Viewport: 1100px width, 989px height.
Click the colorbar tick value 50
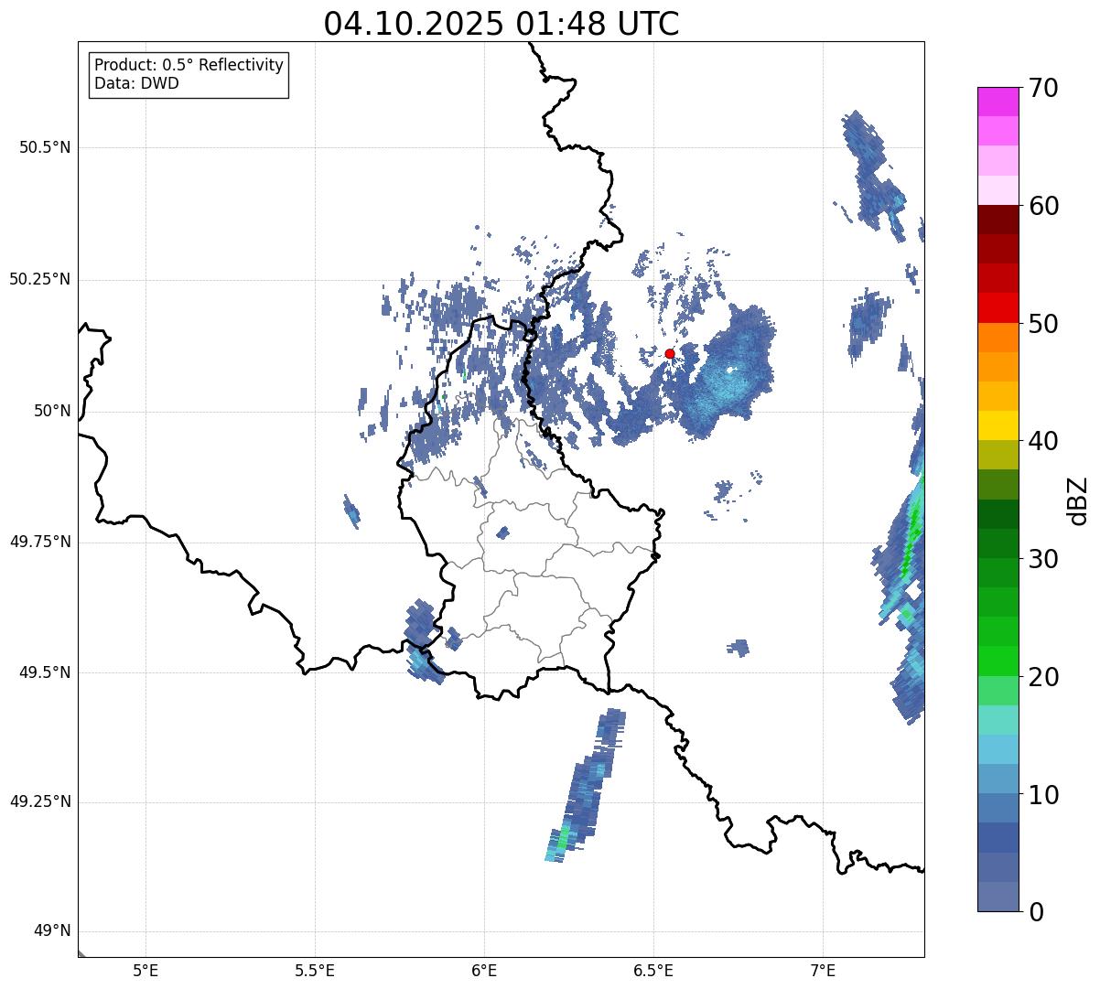(x=1043, y=324)
